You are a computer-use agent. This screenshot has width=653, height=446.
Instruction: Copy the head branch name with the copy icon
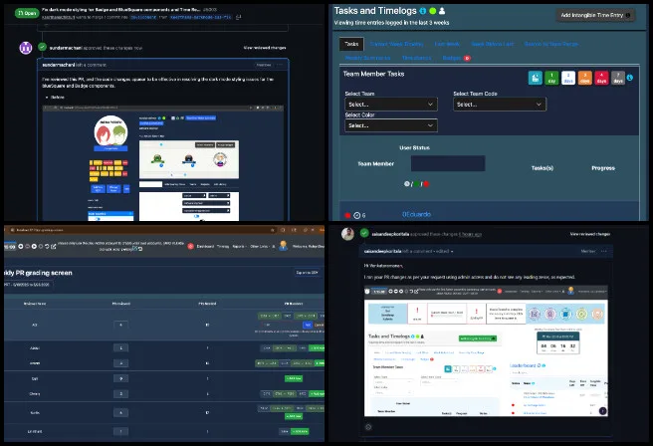coord(238,17)
